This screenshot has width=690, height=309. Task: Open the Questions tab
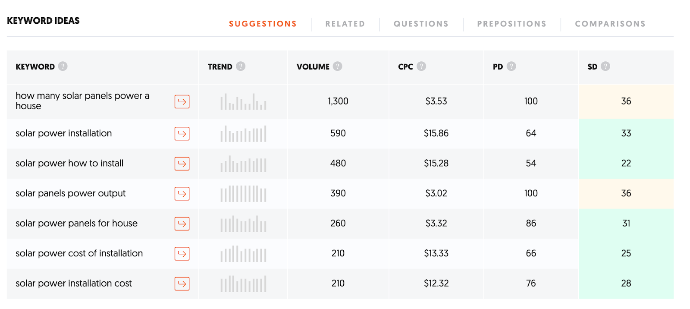421,24
